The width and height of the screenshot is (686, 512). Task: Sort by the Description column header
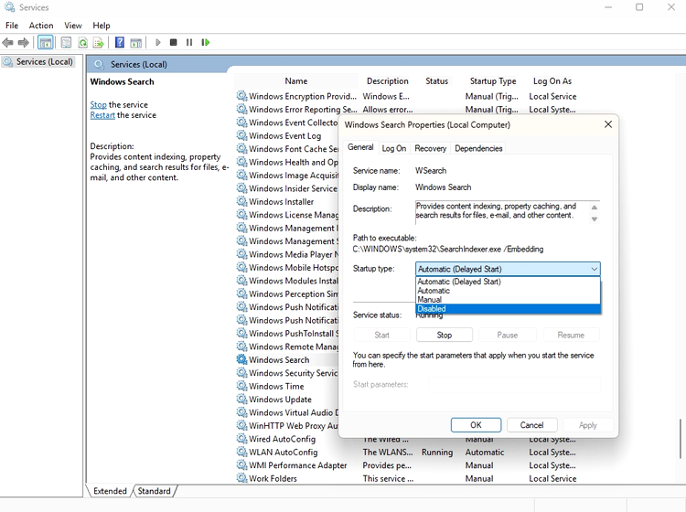(x=387, y=80)
